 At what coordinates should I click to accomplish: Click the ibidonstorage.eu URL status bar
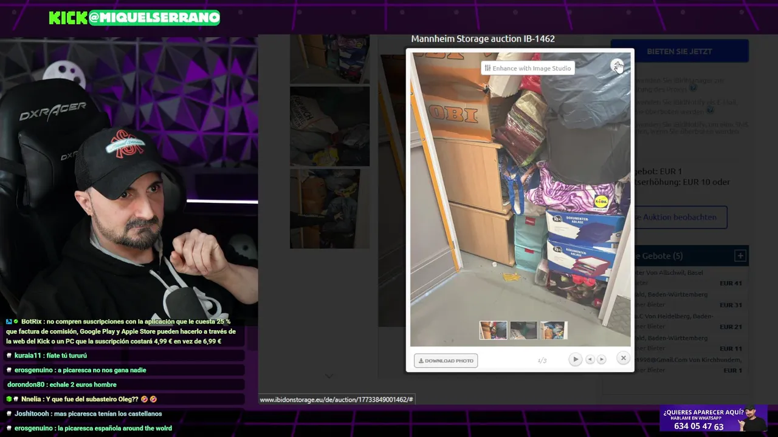tap(337, 399)
